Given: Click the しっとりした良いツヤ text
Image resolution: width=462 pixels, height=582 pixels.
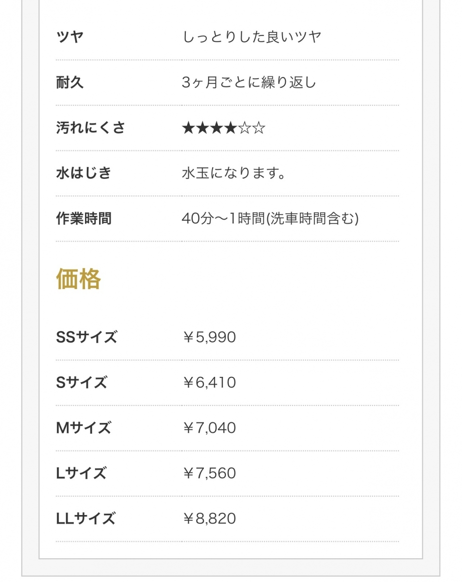Looking at the screenshot, I should tap(252, 37).
